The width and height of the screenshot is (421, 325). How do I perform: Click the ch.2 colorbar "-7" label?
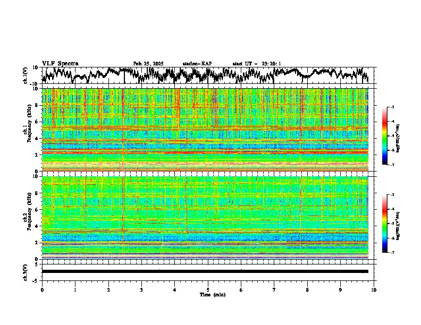coord(392,252)
